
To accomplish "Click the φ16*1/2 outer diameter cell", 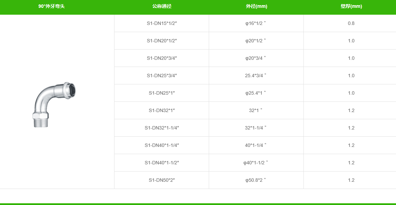I will coord(256,24).
